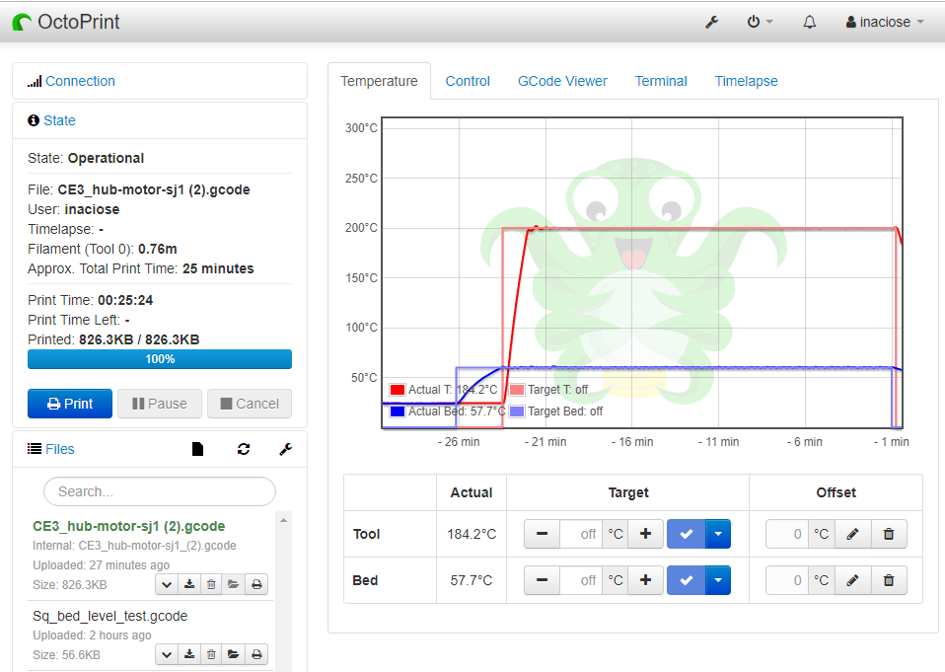Focus the Tool target temperature field
Screen dimensions: 945x672
[x=581, y=534]
